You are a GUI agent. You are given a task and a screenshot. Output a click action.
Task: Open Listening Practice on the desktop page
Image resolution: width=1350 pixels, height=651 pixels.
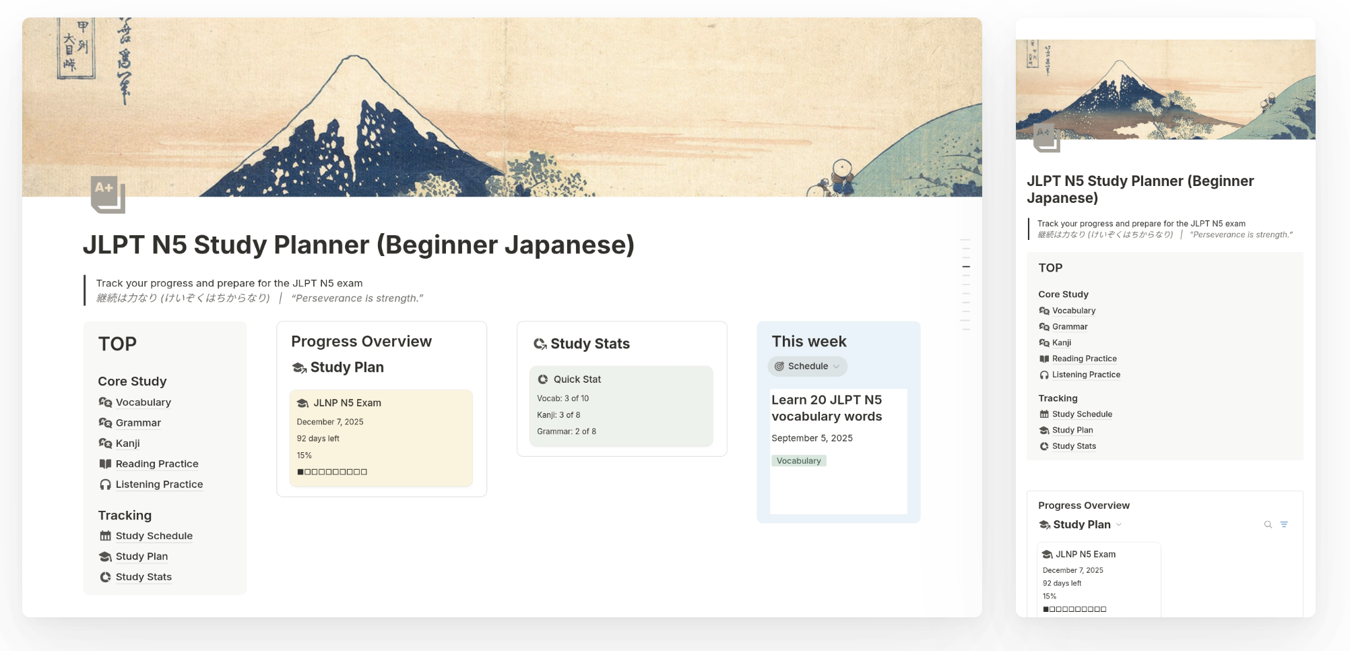(159, 485)
